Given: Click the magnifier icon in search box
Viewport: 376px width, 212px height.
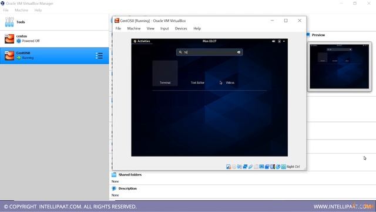Looking at the screenshot, I should (x=180, y=52).
